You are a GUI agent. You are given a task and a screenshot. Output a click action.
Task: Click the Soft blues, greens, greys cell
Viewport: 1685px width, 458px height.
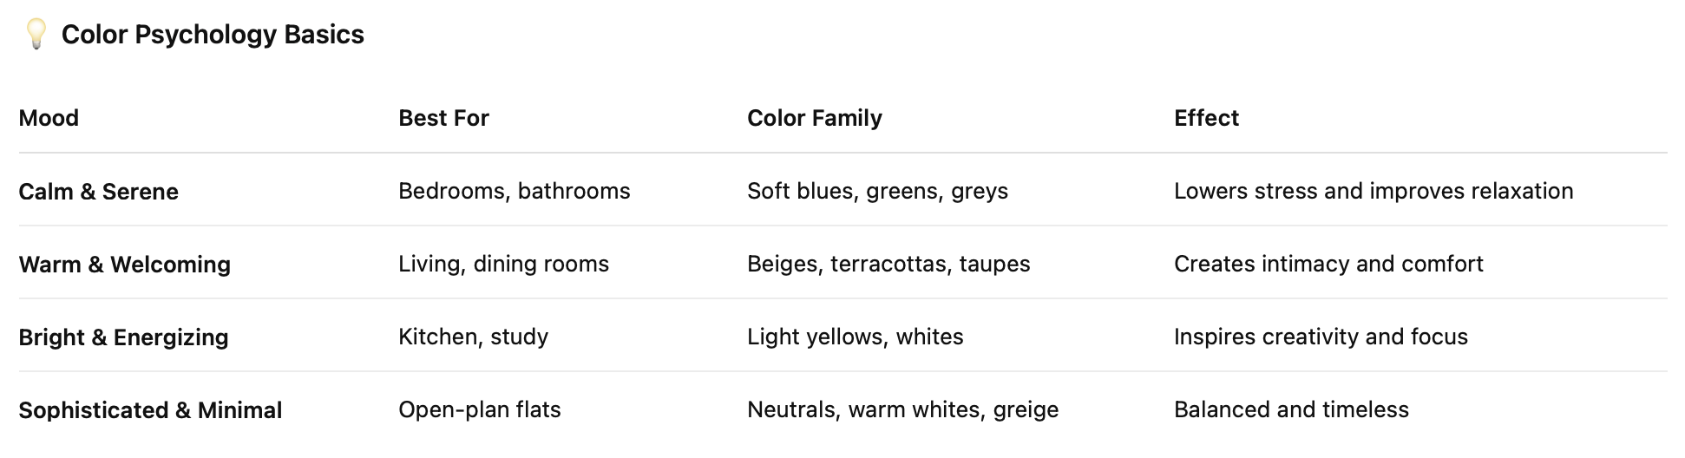(878, 191)
